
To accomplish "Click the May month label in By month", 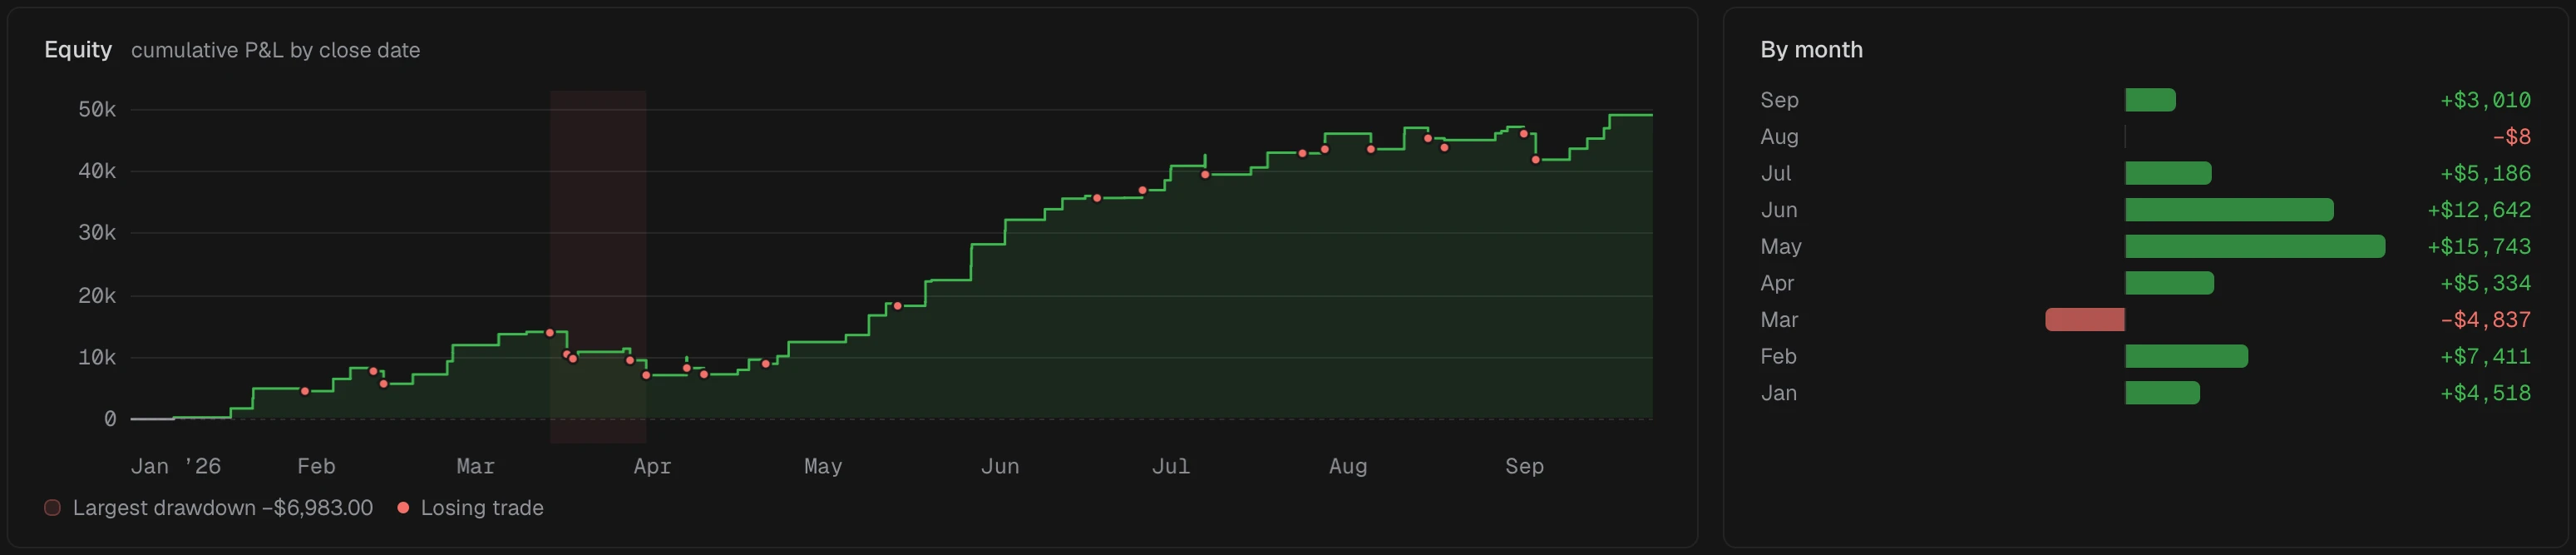I will [1781, 247].
